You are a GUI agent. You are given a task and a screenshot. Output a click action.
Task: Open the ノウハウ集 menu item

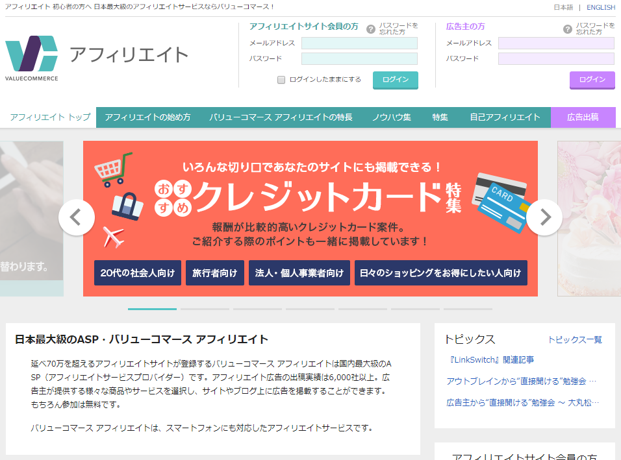coord(391,117)
